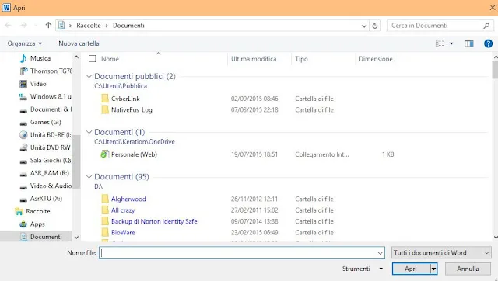The width and height of the screenshot is (498, 281).
Task: Go forward with the right arrow button
Action: point(24,26)
